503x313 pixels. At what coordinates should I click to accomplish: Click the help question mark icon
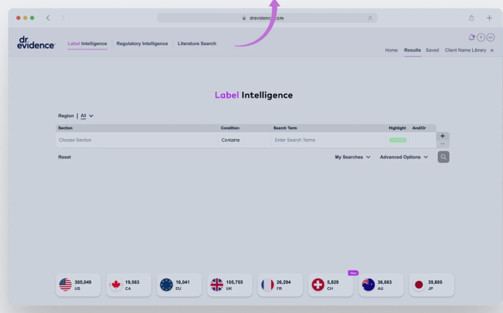(x=481, y=37)
